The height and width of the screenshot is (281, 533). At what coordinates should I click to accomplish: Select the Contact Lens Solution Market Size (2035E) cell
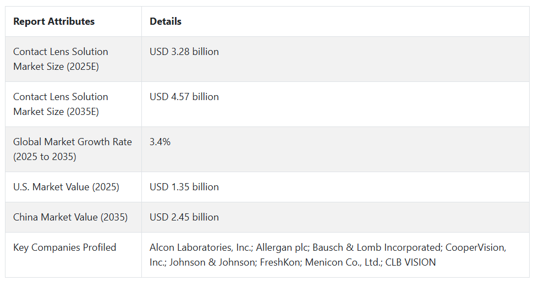tap(73, 104)
